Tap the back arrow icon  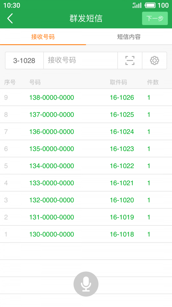pyautogui.click(x=10, y=18)
